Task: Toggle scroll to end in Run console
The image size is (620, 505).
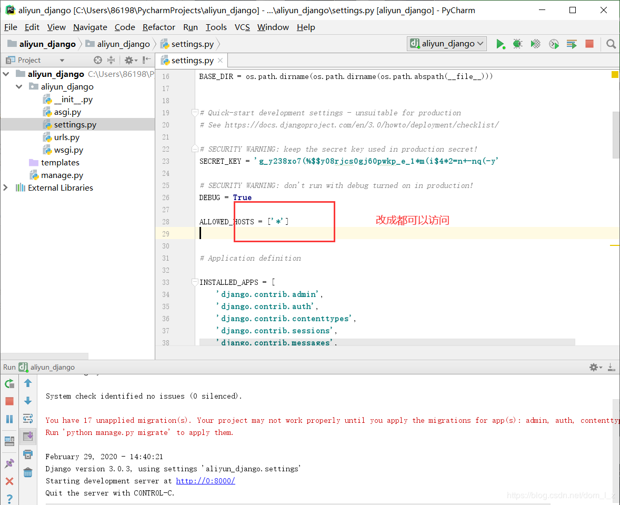Action: tap(28, 437)
